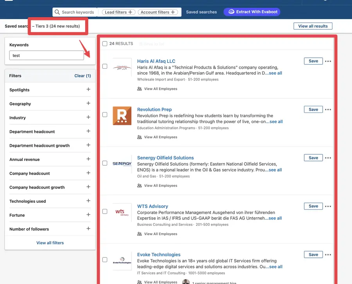
Task: Click the employees icon beside Revolution Prep's View All Employees
Action: [139, 137]
